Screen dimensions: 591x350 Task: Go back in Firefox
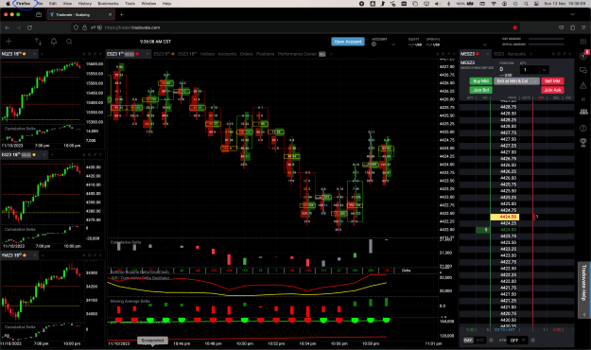[8, 27]
